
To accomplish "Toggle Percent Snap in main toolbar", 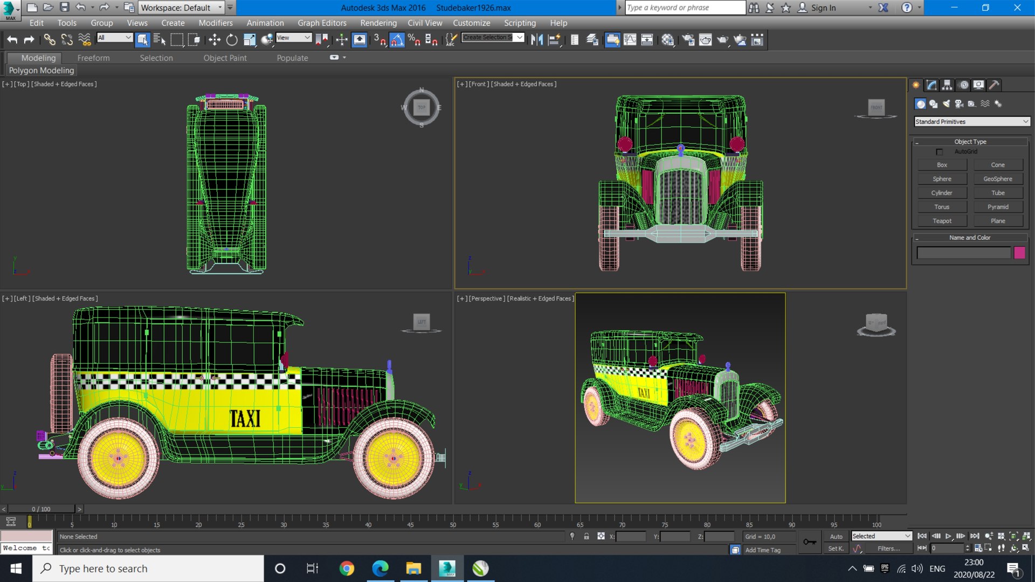I will pyautogui.click(x=415, y=39).
